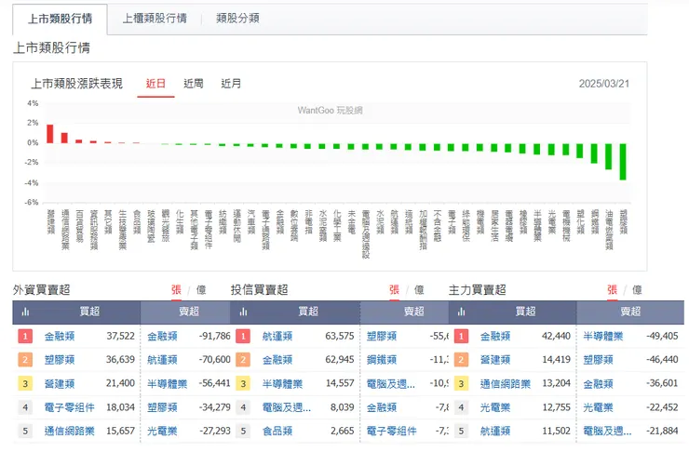Open 電子零組件 in 投信 賣超 column
This screenshot has height=452, width=689.
[391, 431]
